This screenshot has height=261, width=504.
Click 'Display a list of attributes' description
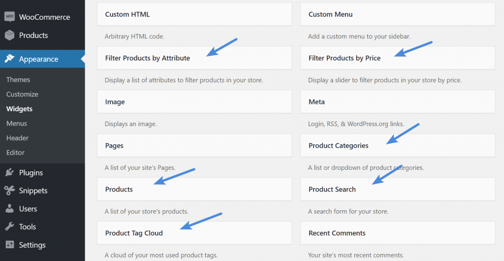pos(184,80)
